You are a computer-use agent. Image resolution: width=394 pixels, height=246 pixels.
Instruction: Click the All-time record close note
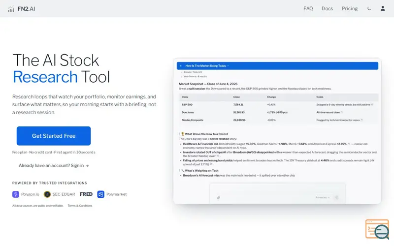(x=328, y=113)
